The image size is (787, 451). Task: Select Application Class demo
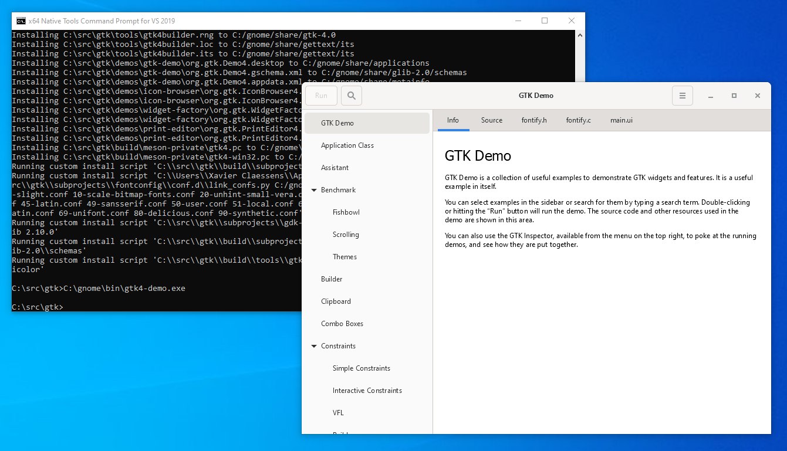[x=367, y=145]
